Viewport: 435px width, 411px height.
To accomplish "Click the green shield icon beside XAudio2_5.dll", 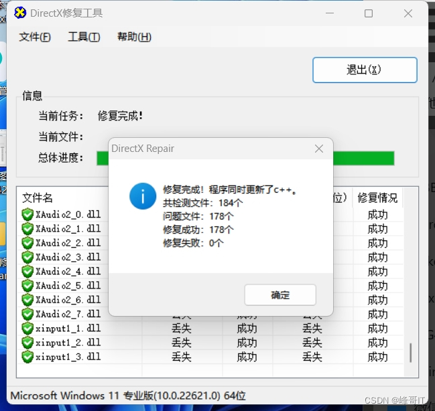I will (x=27, y=286).
